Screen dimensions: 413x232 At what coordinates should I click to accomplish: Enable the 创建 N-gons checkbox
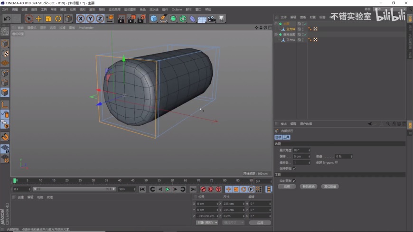[x=337, y=162]
